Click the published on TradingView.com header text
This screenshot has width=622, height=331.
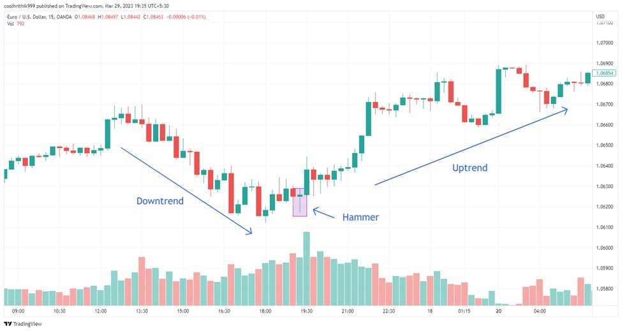click(85, 6)
